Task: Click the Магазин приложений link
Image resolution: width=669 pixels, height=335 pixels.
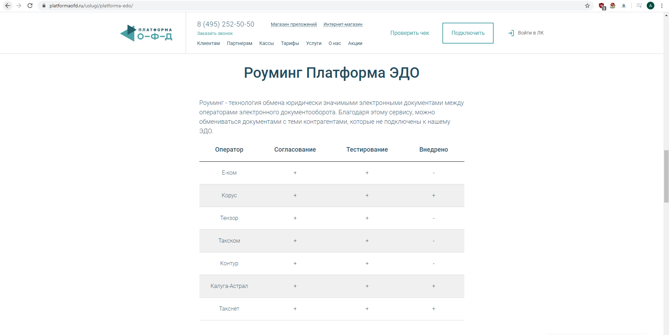Action: 294,24
